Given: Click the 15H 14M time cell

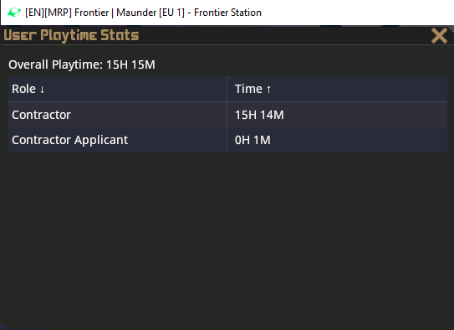Looking at the screenshot, I should [259, 115].
